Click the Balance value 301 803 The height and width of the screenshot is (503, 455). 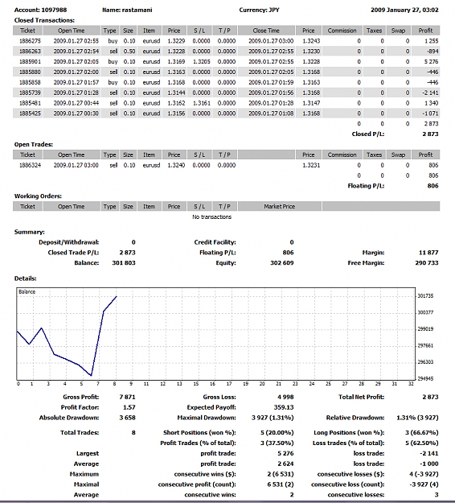point(124,262)
